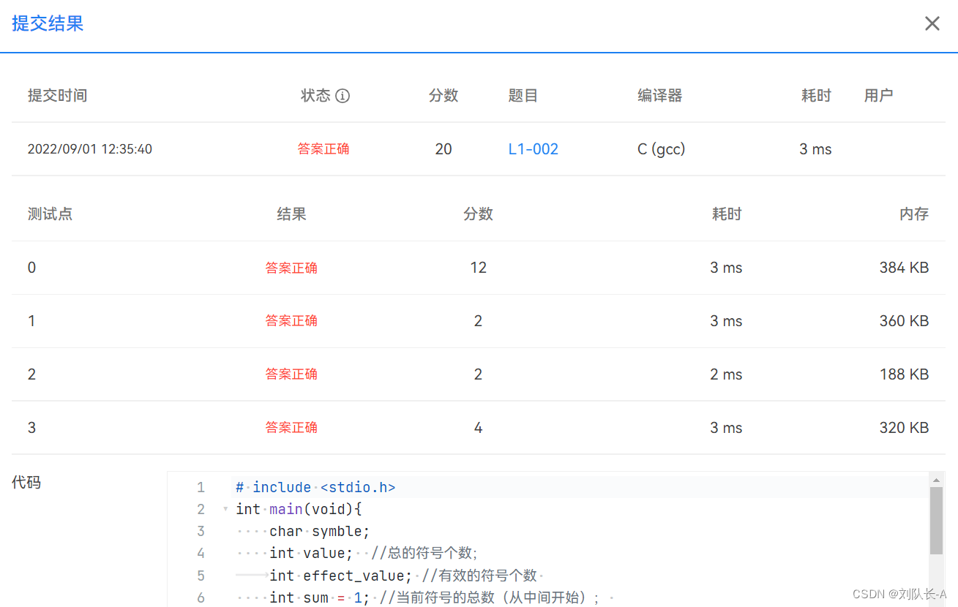Open problem L1-002
Image resolution: width=958 pixels, height=607 pixels.
533,148
